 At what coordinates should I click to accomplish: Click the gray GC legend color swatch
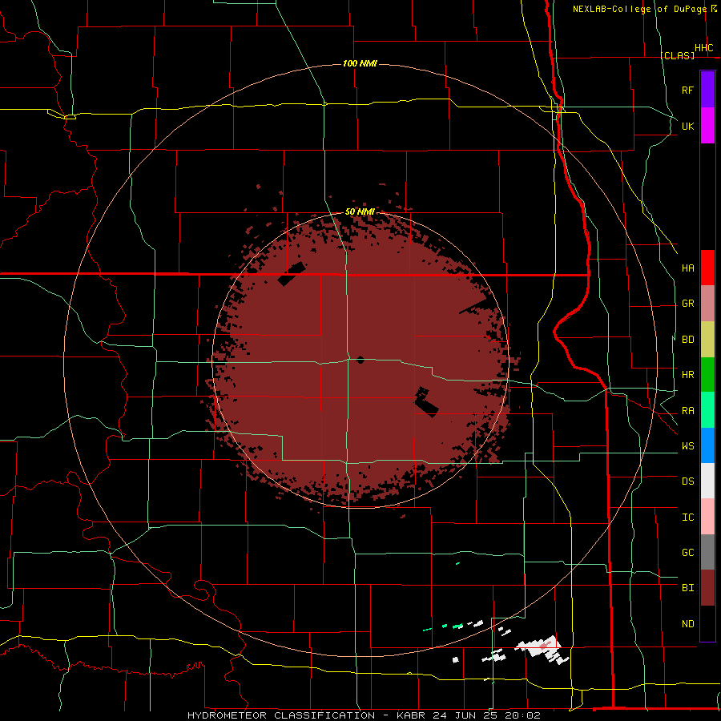tap(707, 552)
